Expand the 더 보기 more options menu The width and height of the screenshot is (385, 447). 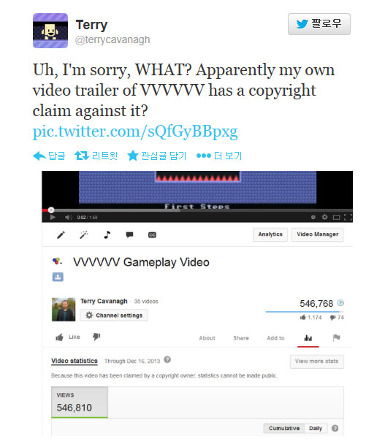click(219, 156)
